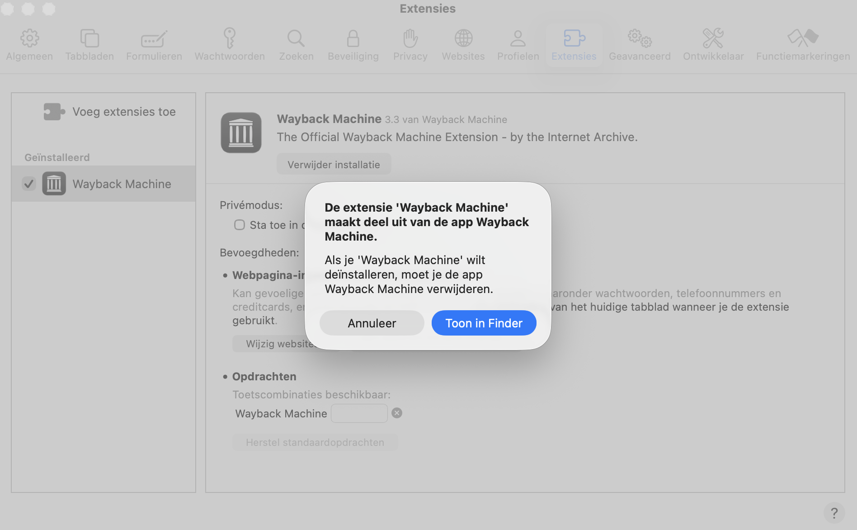Uncheck the Wayback Machine extension checkbox
The width and height of the screenshot is (857, 530).
(29, 184)
